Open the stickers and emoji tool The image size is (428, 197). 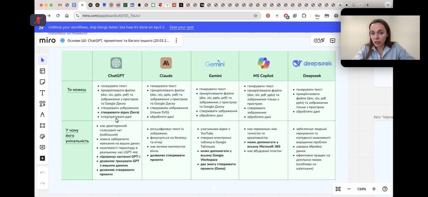coord(42,136)
